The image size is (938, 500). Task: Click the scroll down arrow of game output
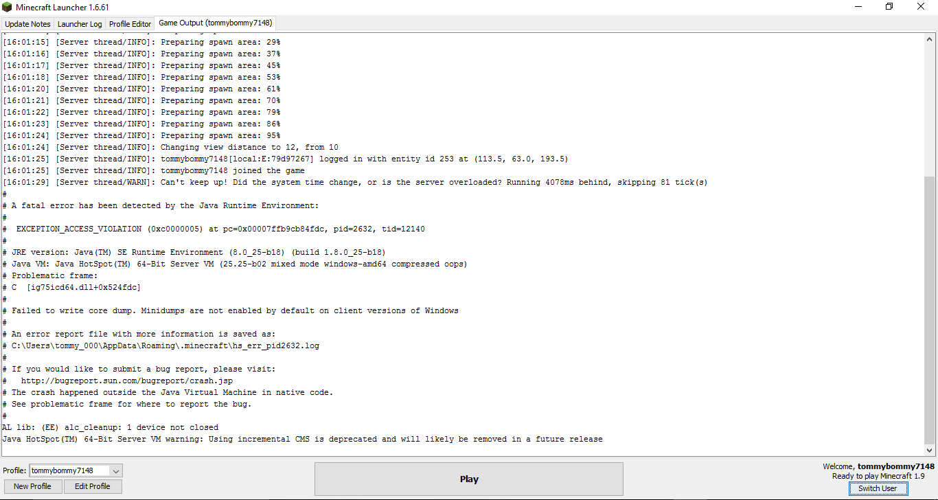930,451
